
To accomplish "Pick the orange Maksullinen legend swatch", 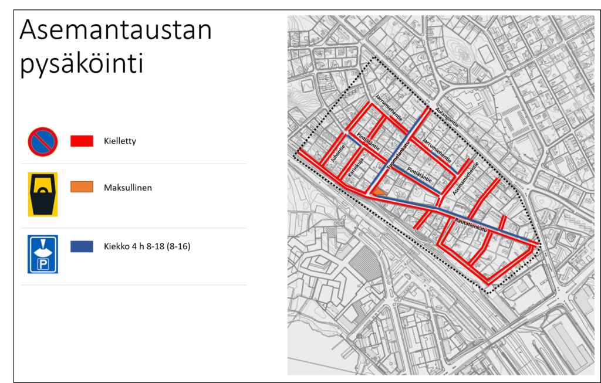I will [82, 187].
